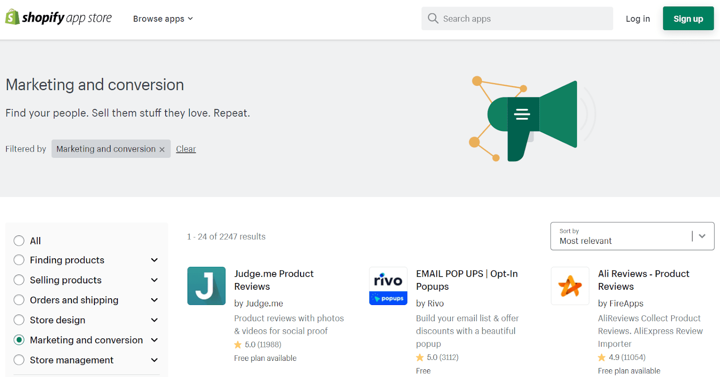
Task: Click the Shopify app store logo
Action: 58,18
